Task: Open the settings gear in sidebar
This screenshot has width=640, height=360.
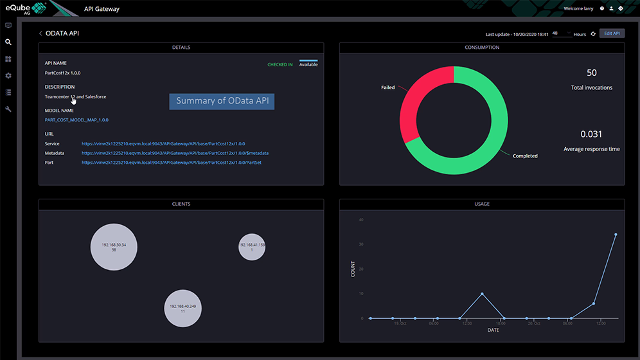Action: click(8, 76)
